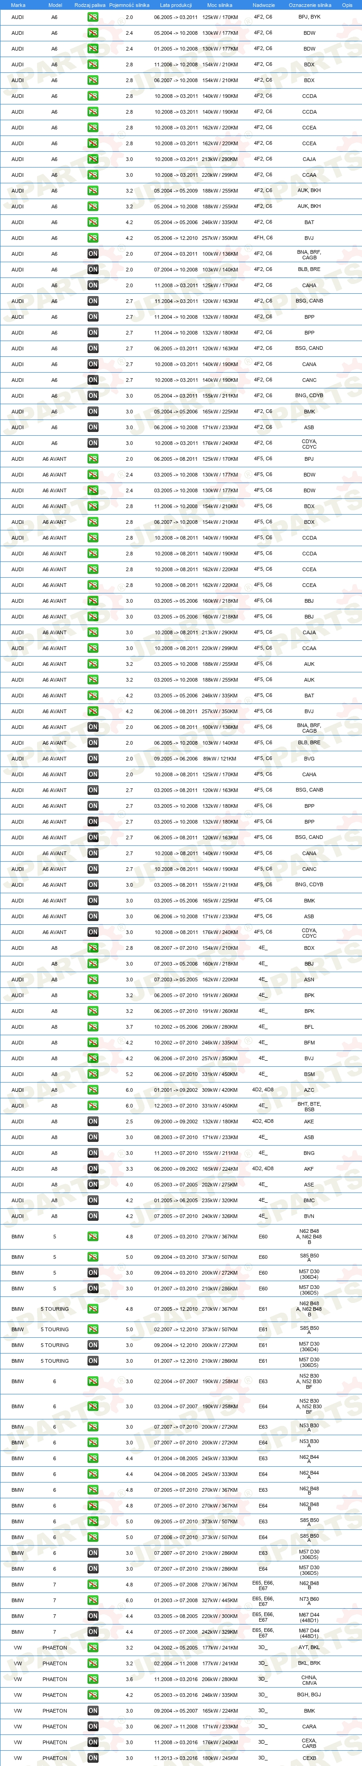Click the Moc silnika column header
Image resolution: width=362 pixels, height=1766 pixels.
tap(220, 5)
